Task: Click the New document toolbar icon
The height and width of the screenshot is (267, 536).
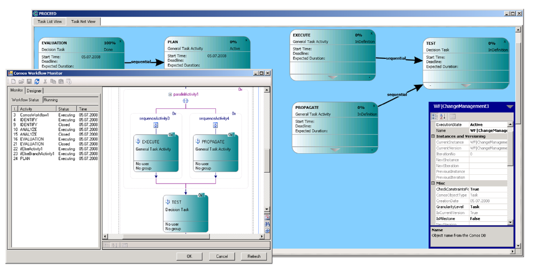Action: coord(14,81)
